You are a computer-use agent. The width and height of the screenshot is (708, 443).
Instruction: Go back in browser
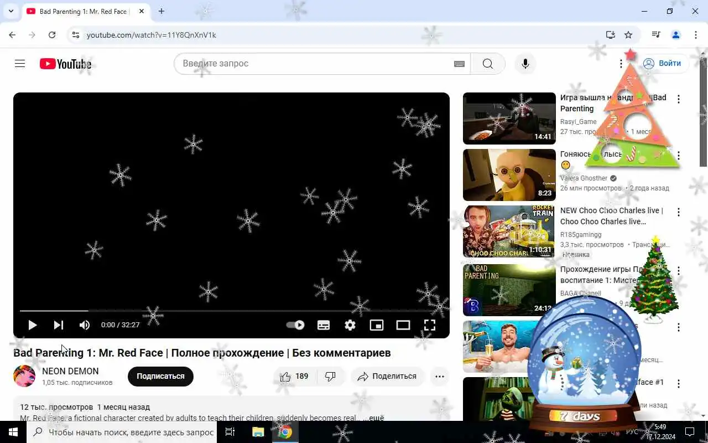pyautogui.click(x=12, y=35)
